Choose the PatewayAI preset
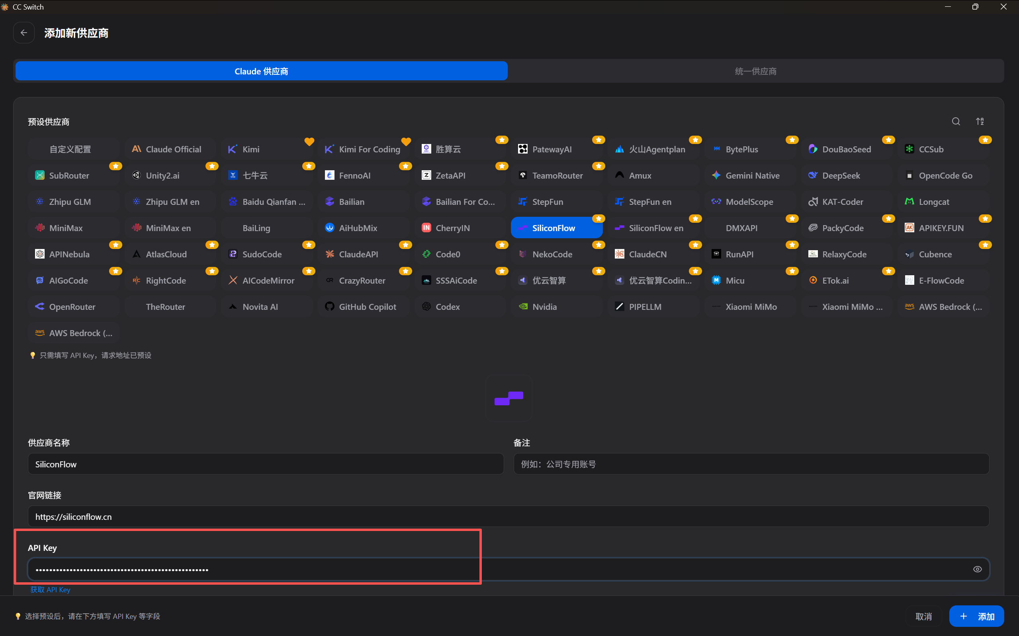This screenshot has height=636, width=1019. (x=557, y=149)
